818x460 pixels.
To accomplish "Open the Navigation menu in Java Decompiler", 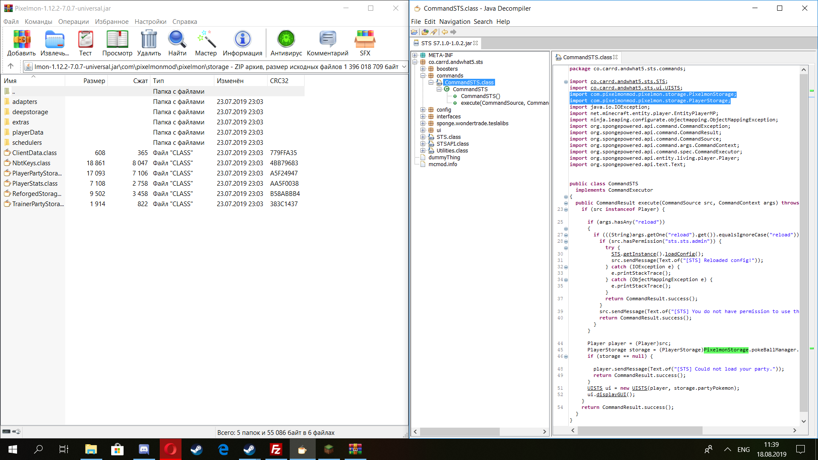I will pyautogui.click(x=455, y=21).
